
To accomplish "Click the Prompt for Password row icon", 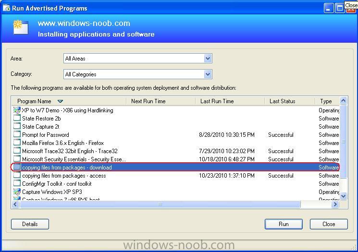I will (x=17, y=134).
